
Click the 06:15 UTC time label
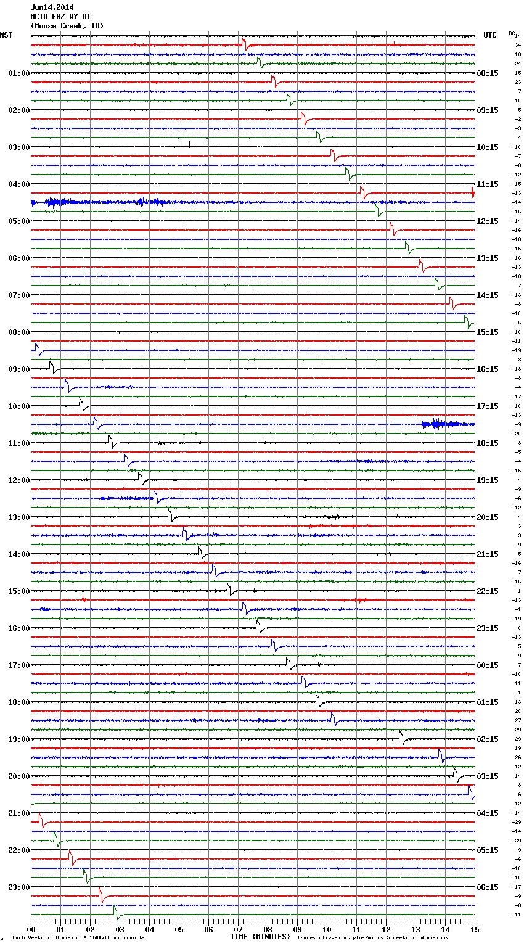tap(488, 887)
